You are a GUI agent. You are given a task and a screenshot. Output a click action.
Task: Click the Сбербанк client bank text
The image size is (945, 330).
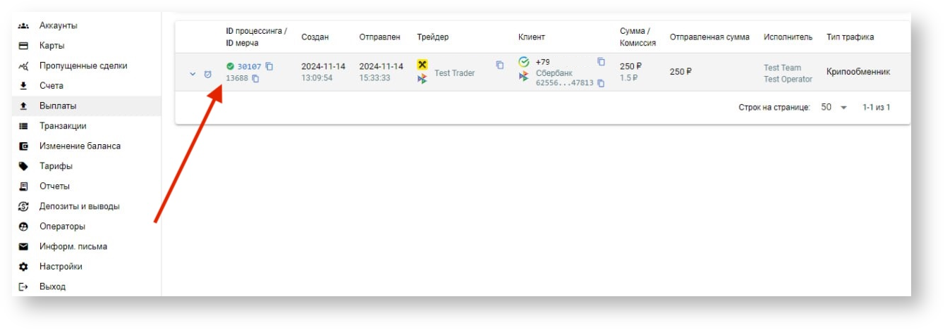(x=554, y=72)
